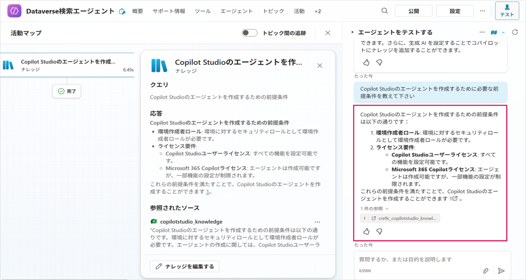Close the 活動マップ panel with the X
526x280 pixels.
click(327, 33)
